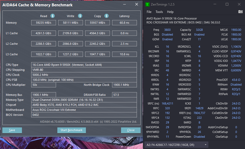Click the Freq 3800 value in ZenTimings

point(167,30)
